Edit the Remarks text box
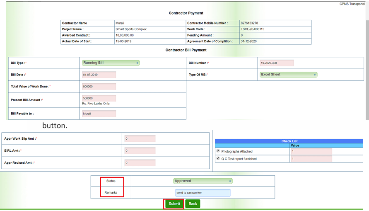369x211 pixels. [203, 193]
